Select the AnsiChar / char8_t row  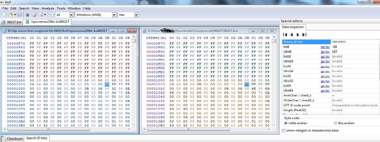pos(331,96)
